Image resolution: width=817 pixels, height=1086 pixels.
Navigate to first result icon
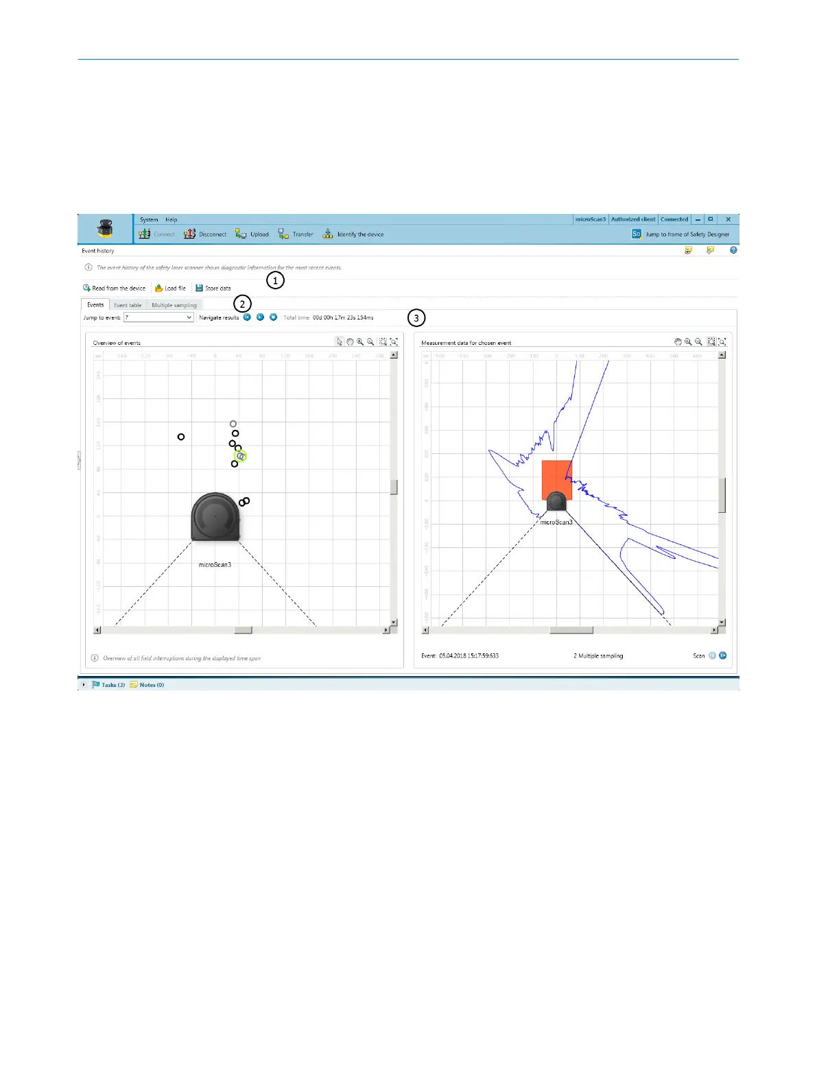pos(247,317)
